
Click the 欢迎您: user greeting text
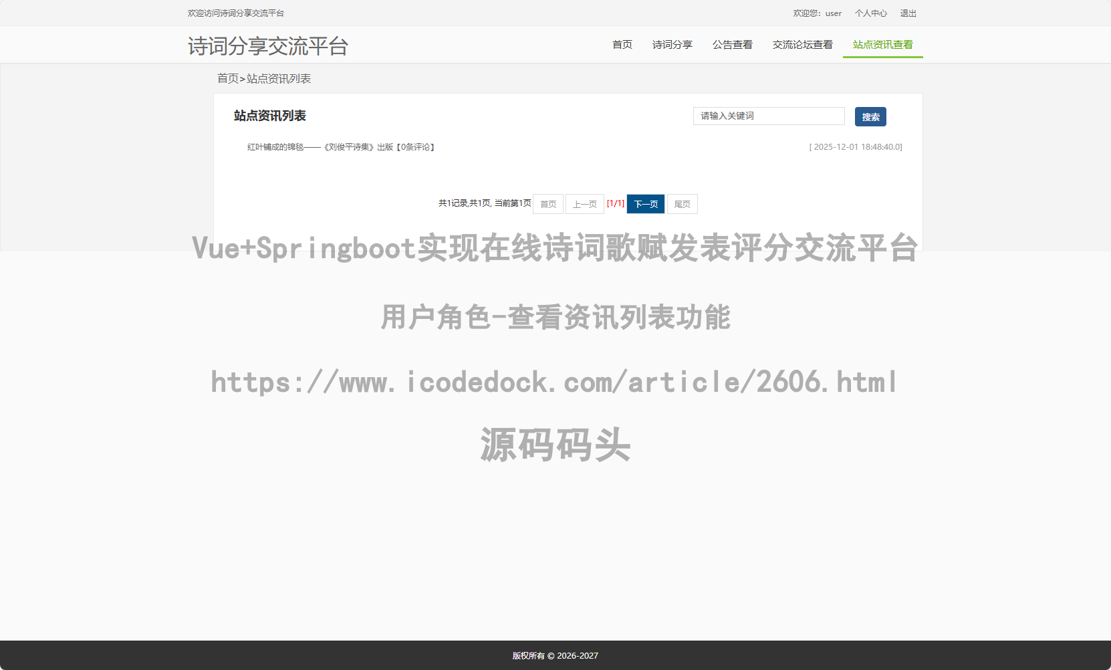click(x=817, y=13)
